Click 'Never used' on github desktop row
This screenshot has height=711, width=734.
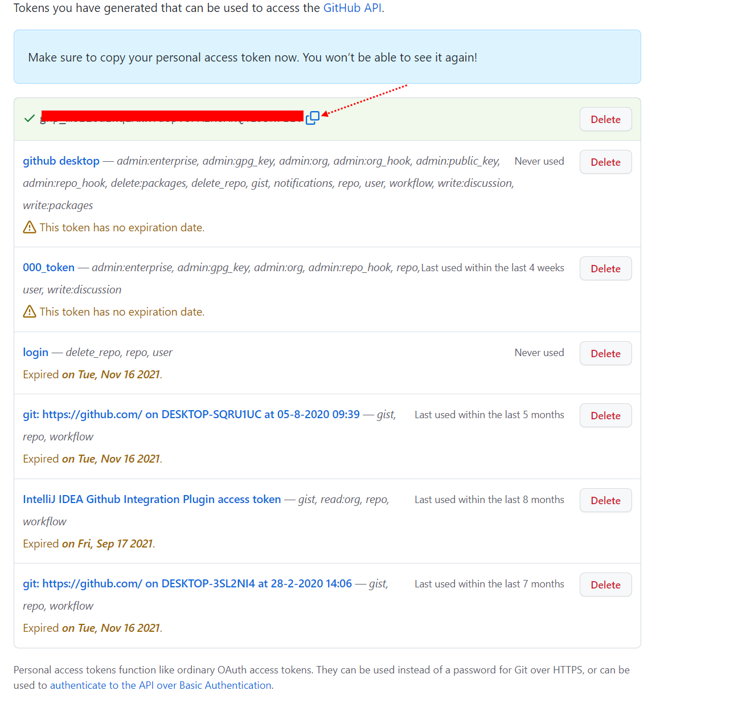[x=539, y=161]
